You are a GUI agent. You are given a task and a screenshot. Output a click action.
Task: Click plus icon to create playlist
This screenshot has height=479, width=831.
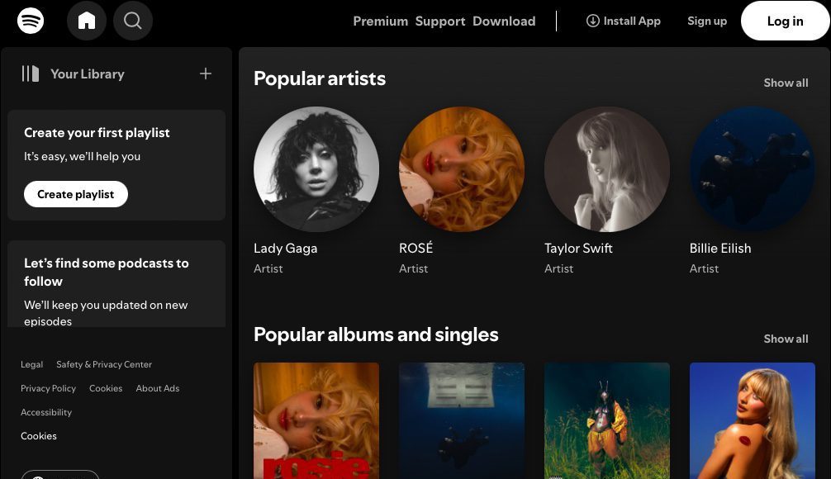pos(206,74)
